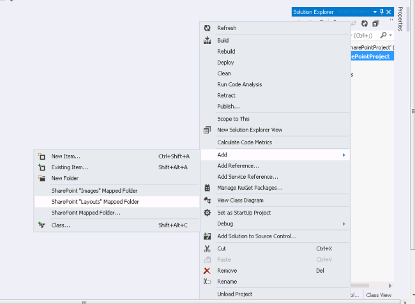Click the red Remove X icon
Screen dimensions: 415x304
(207, 271)
